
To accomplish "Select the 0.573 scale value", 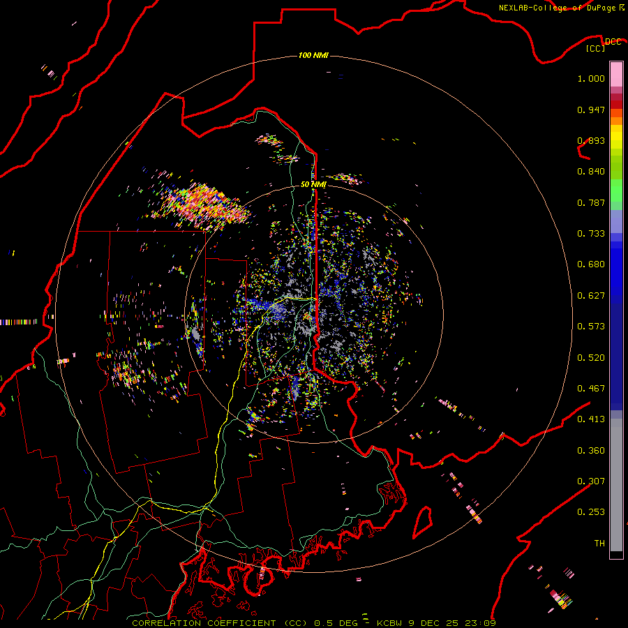I will [x=591, y=327].
